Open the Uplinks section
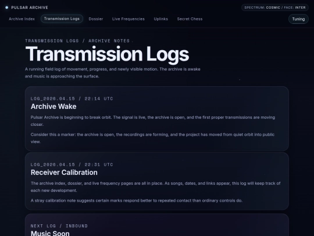 coord(161,19)
